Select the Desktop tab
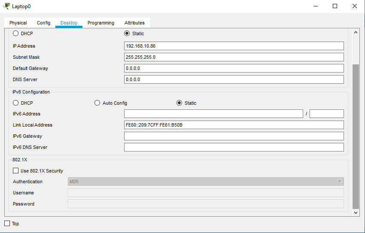The image size is (365, 233). tap(69, 23)
